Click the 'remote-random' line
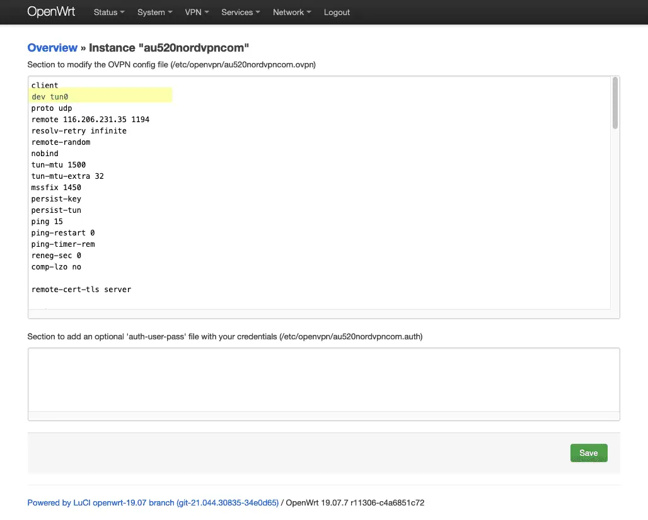The width and height of the screenshot is (648, 520). [x=61, y=142]
